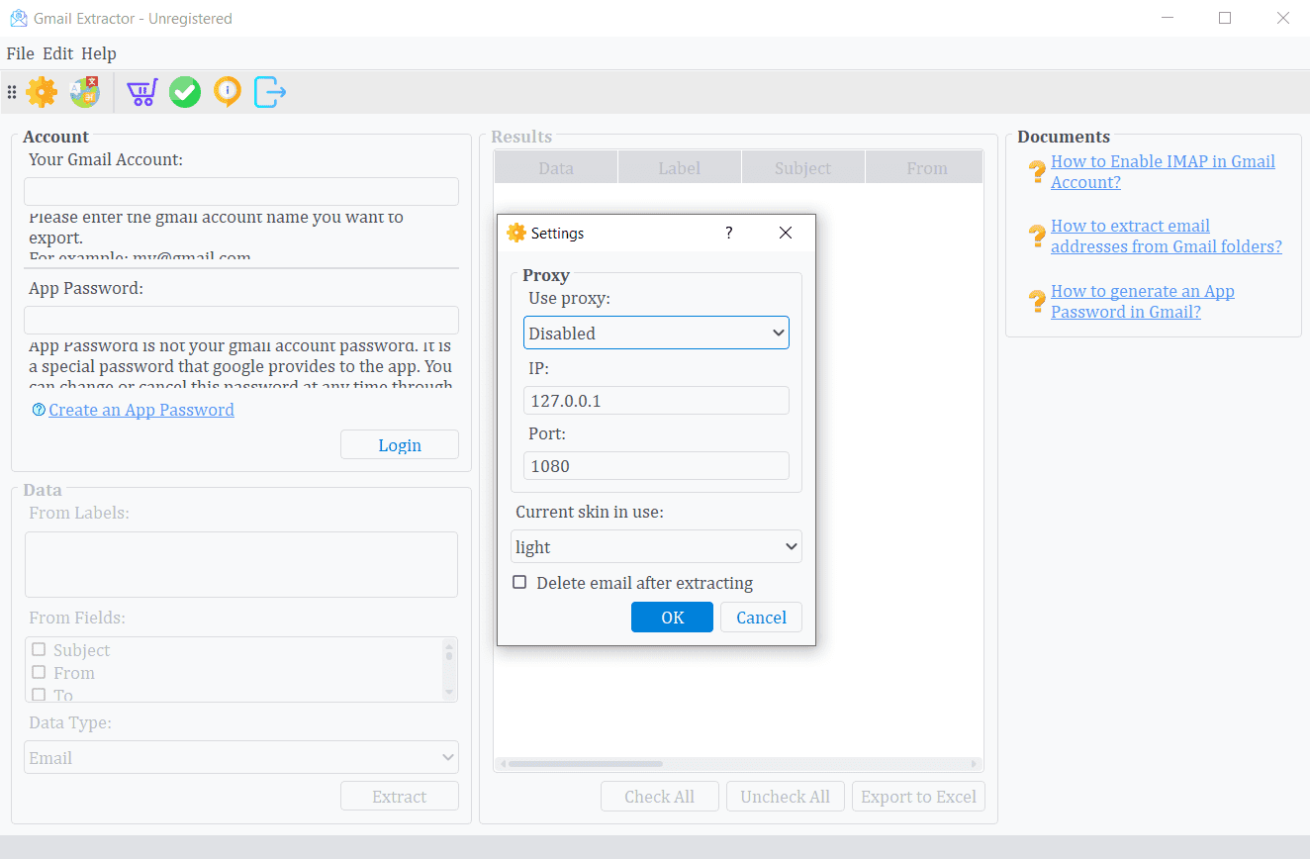Click the question mark icon beside 'How to extract email addresses'
Viewport: 1310px width, 859px height.
pyautogui.click(x=1037, y=237)
